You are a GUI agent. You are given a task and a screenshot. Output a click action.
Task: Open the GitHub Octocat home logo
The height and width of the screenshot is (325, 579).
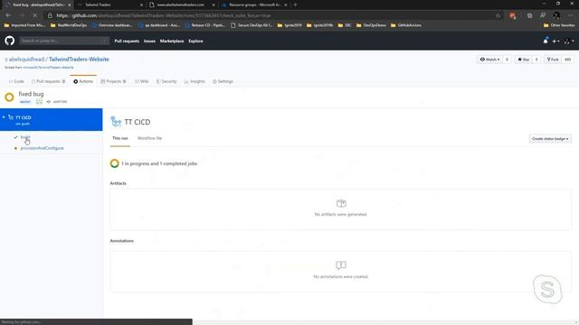point(10,41)
